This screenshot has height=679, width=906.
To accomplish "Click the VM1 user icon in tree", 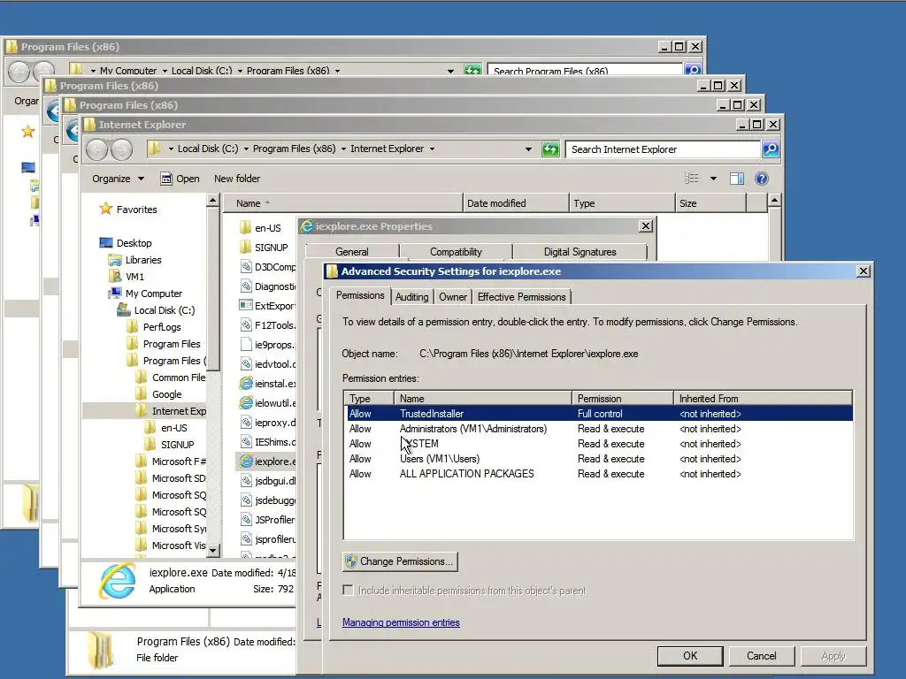I will tap(116, 277).
